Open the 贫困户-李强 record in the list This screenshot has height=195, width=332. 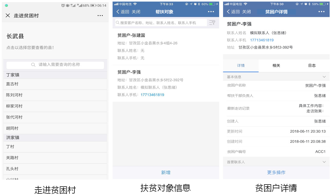tap(166, 84)
